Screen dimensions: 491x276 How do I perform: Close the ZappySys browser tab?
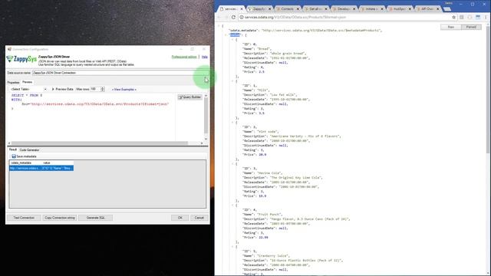point(269,9)
